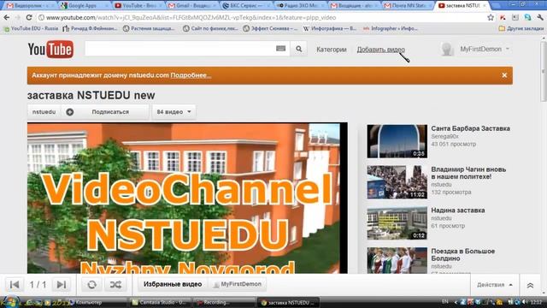The image size is (547, 308).
Task: Click Поездка в Большое Болдино title
Action: (462, 255)
